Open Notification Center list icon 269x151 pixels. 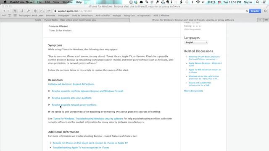264,2
